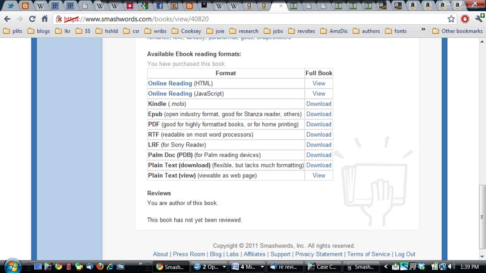Open the plits bookmarks folder

coord(13,31)
